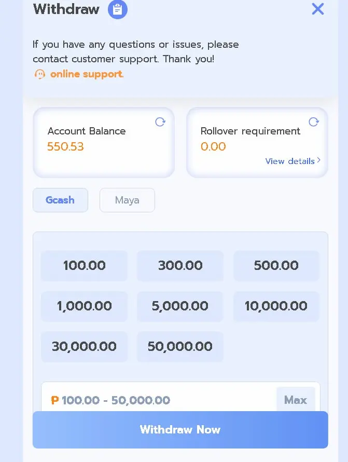Pick the 10,000.00 amount option

276,306
